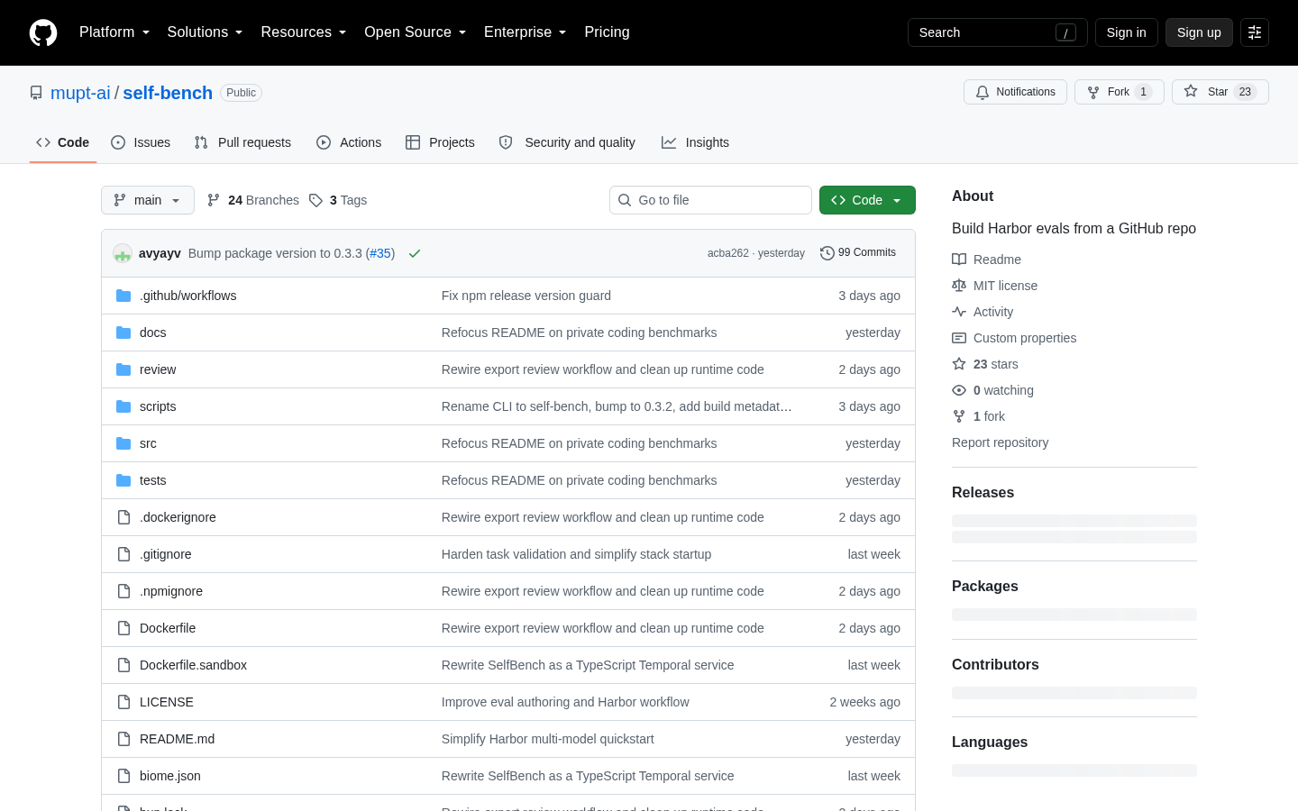Open the green Code dropdown button
This screenshot has width=1298, height=811.
[867, 200]
